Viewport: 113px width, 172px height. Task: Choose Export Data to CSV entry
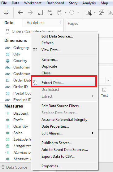pos(58,157)
